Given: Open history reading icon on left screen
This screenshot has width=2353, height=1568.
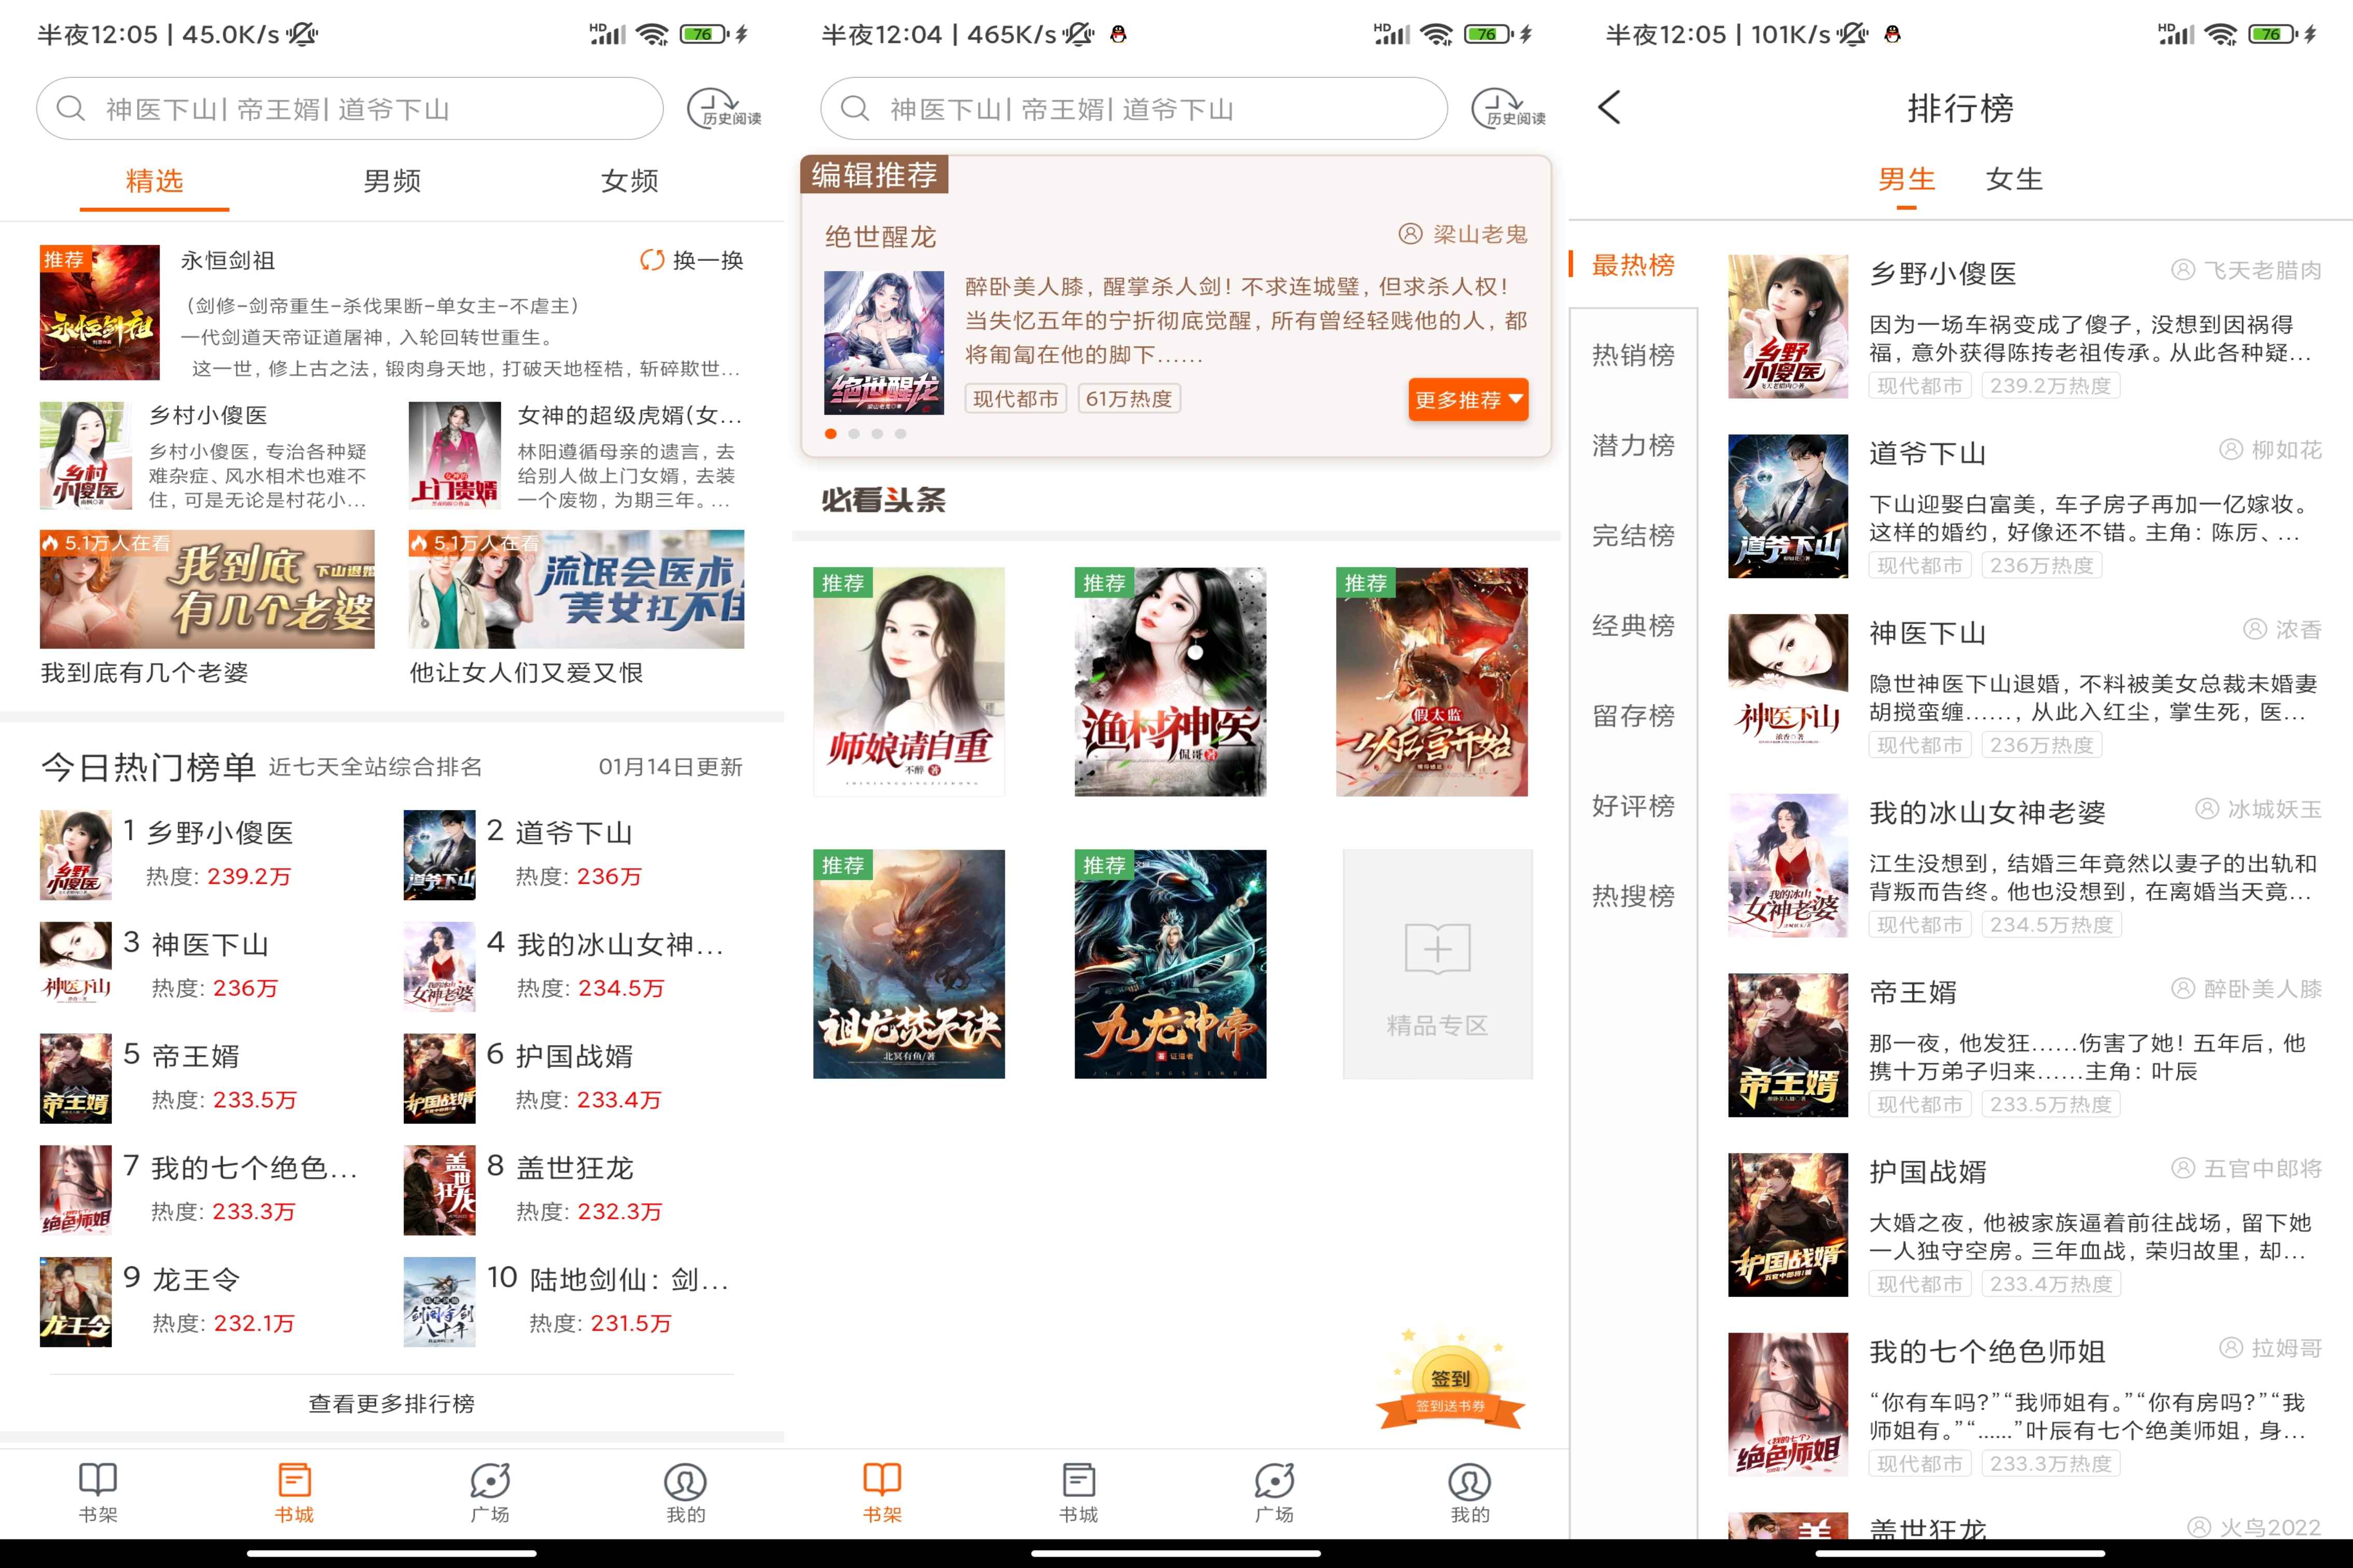Looking at the screenshot, I should [722, 108].
